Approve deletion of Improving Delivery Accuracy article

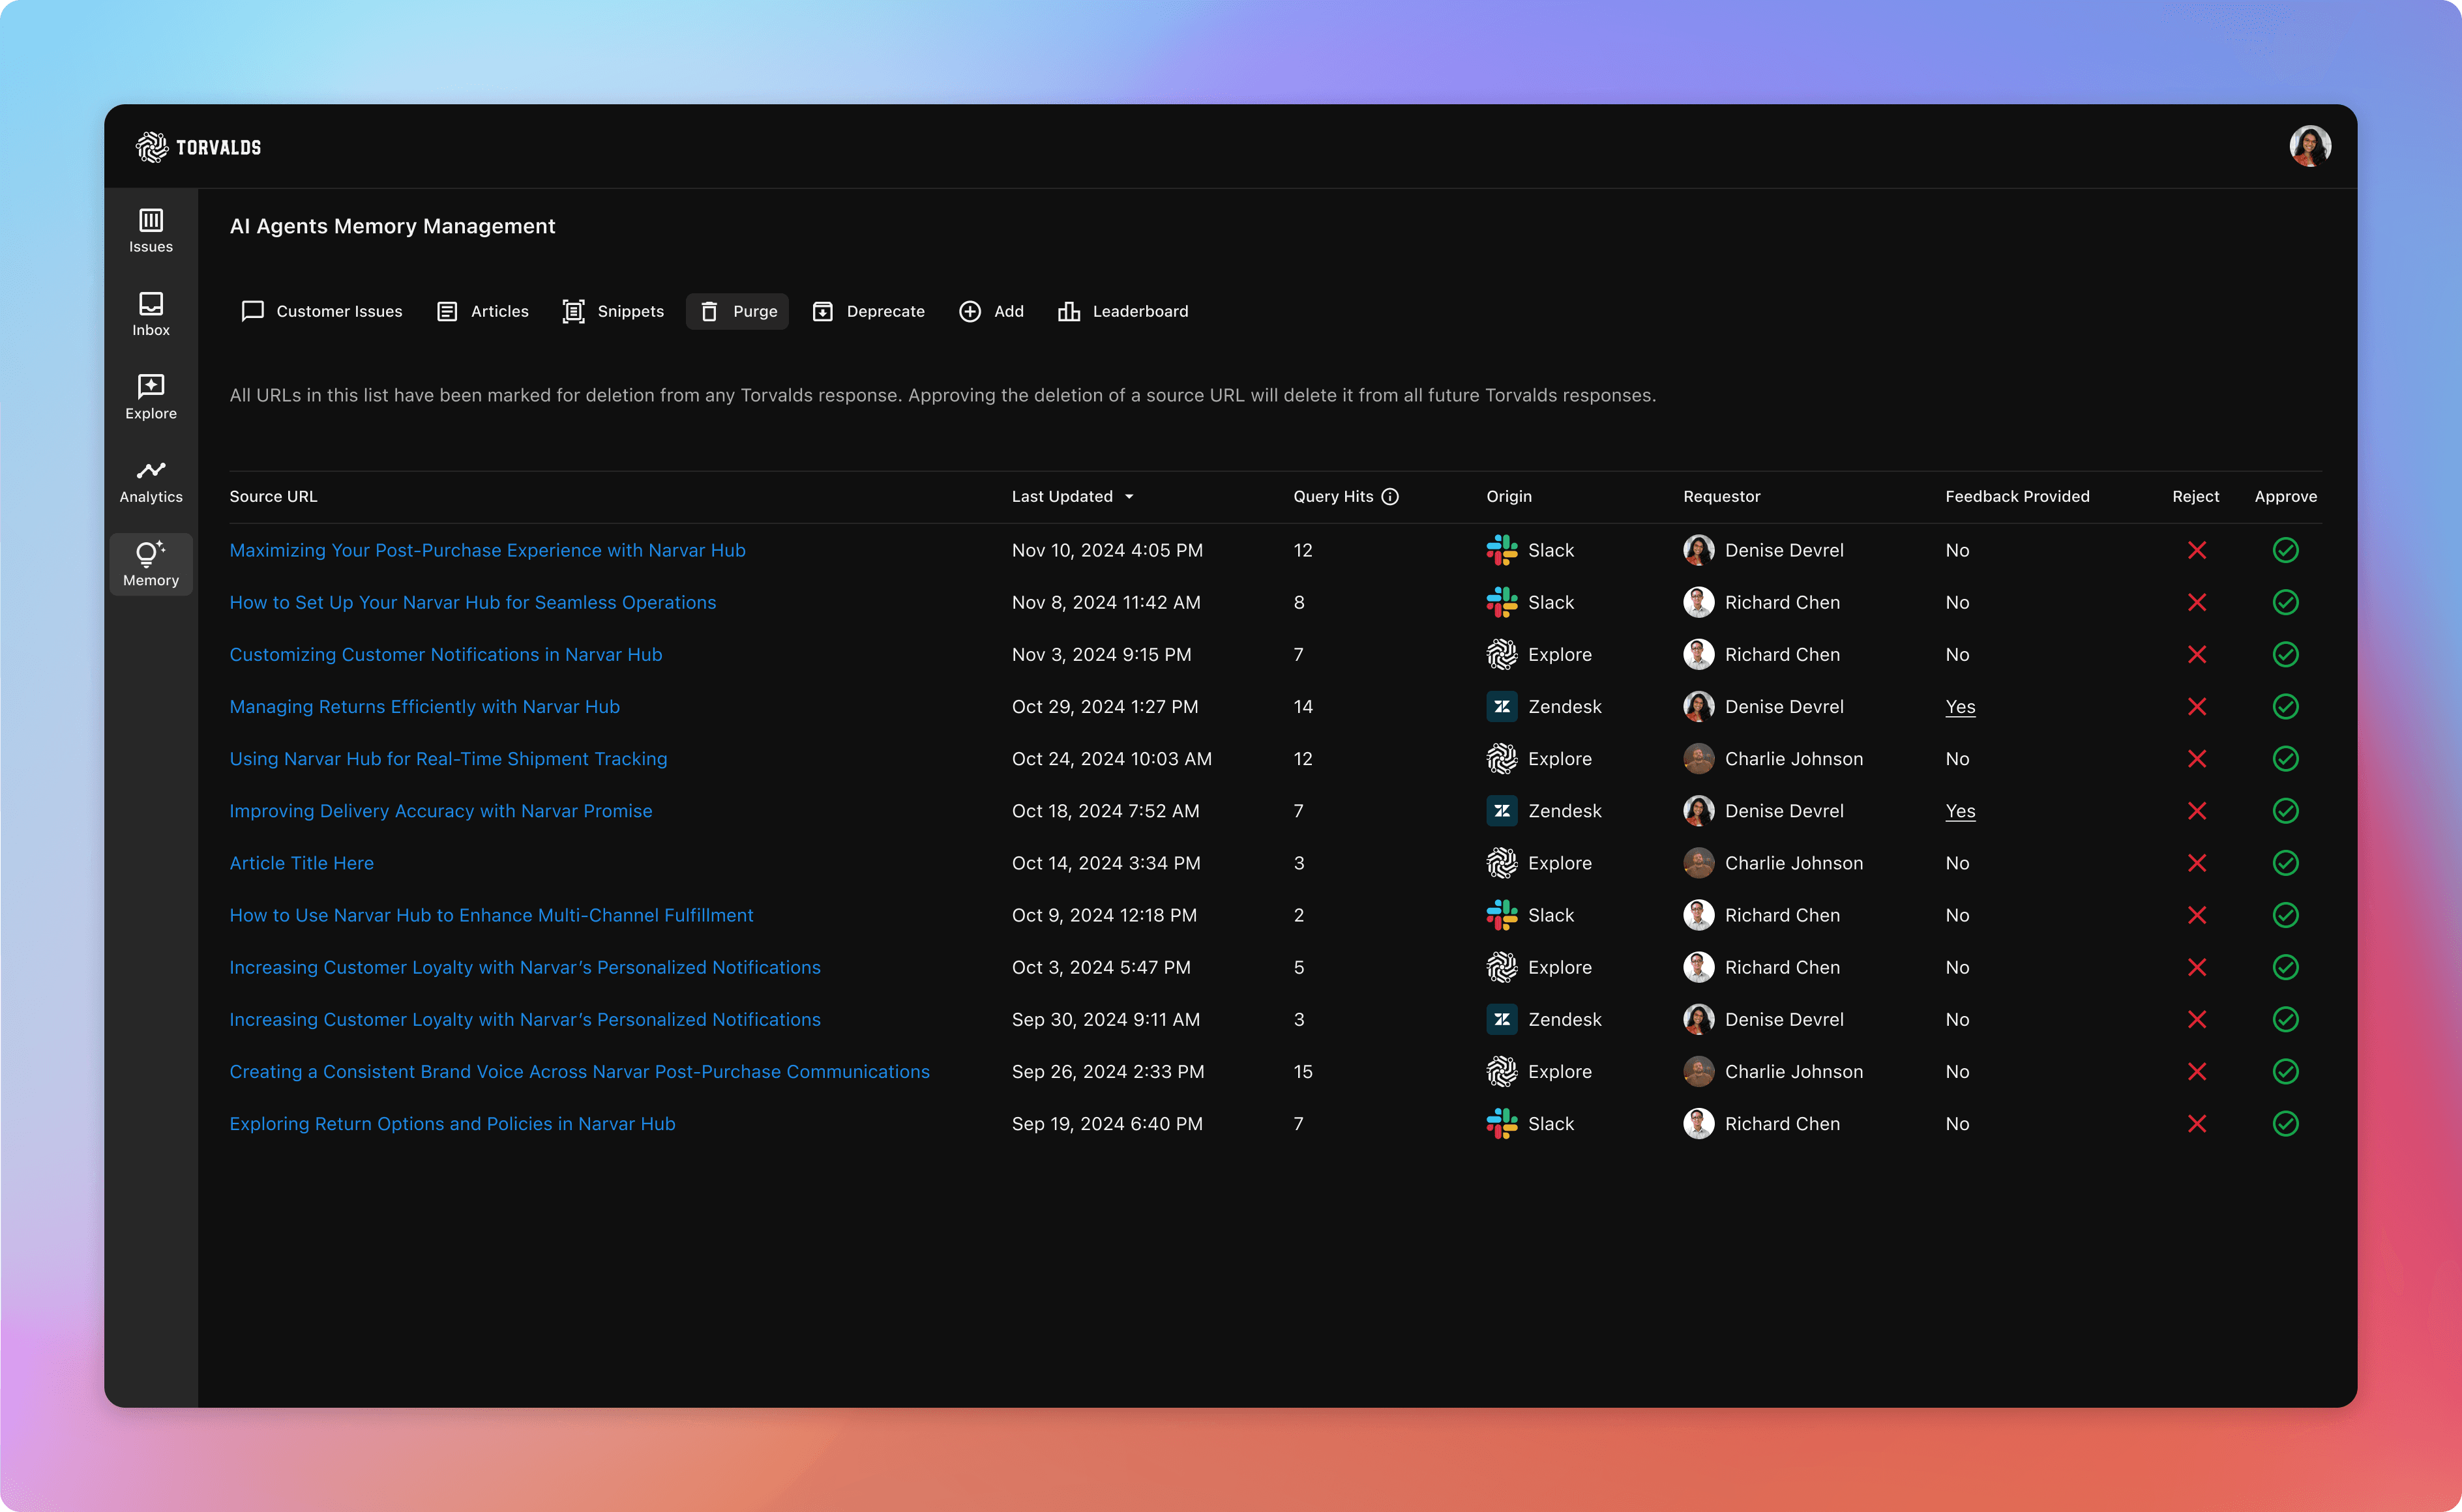pos(2286,811)
